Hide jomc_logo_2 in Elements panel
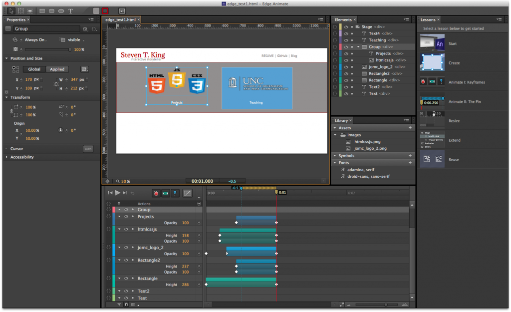This screenshot has height=312, width=511. tap(346, 67)
